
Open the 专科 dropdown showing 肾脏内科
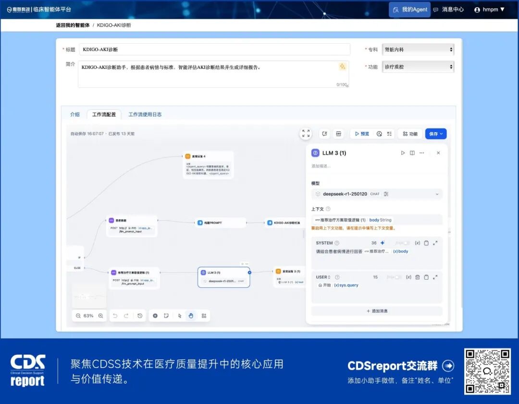[x=418, y=49]
